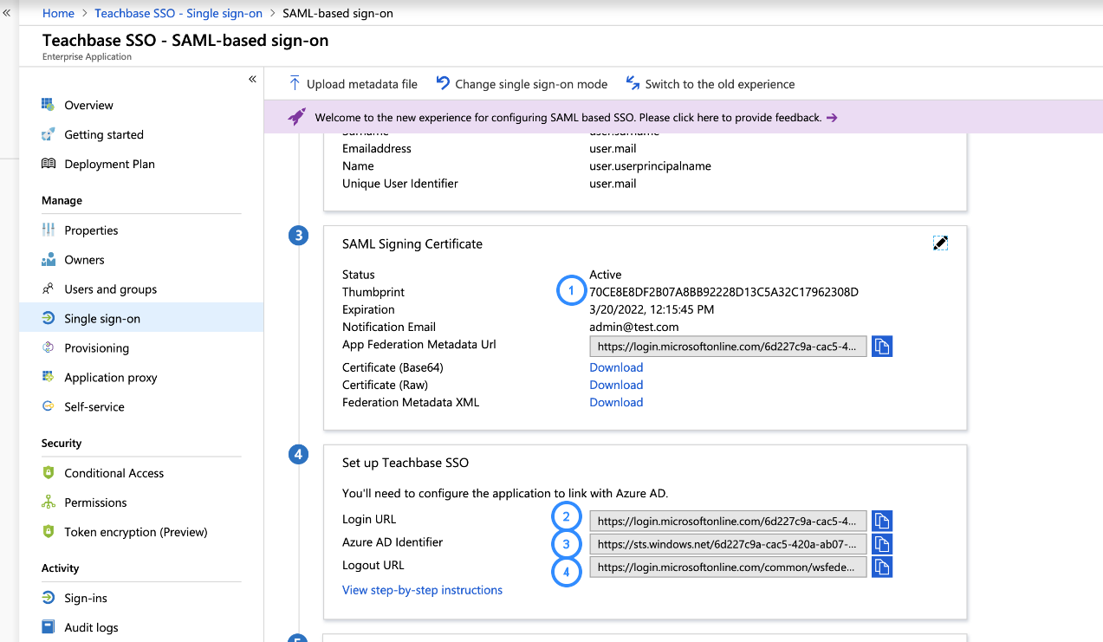The height and width of the screenshot is (642, 1103).
Task: Edit the SAML Signing Certificate with pencil icon
Action: click(x=940, y=243)
